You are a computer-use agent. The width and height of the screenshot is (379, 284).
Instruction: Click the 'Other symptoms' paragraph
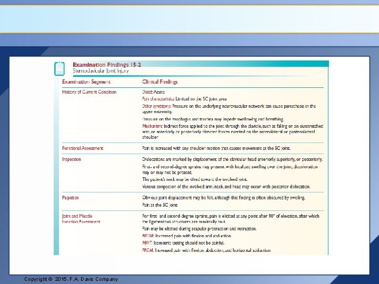(x=229, y=109)
